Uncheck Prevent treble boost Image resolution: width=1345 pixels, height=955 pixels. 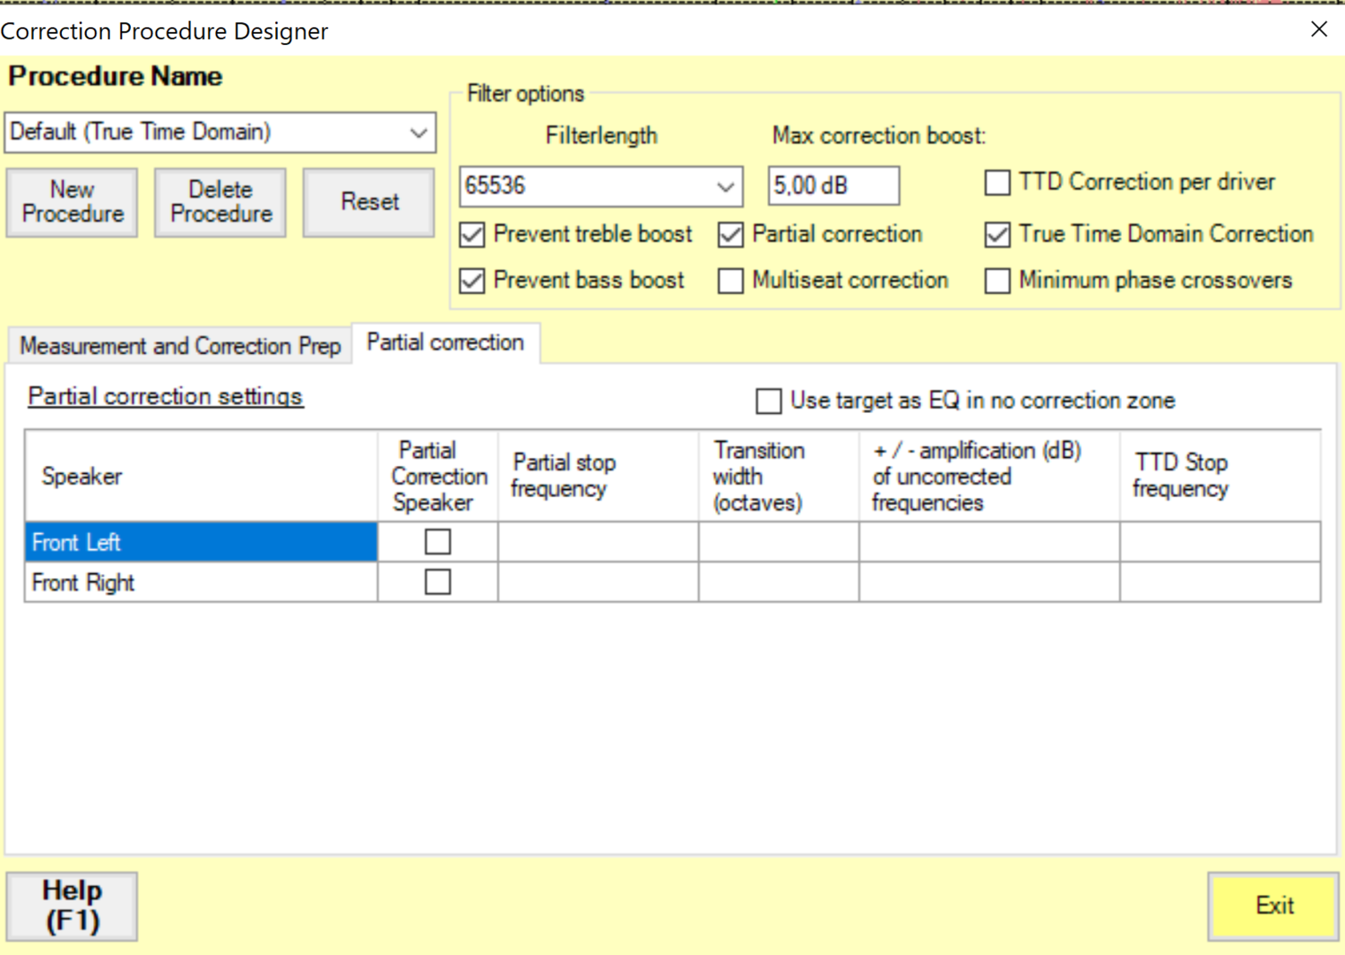tap(473, 235)
